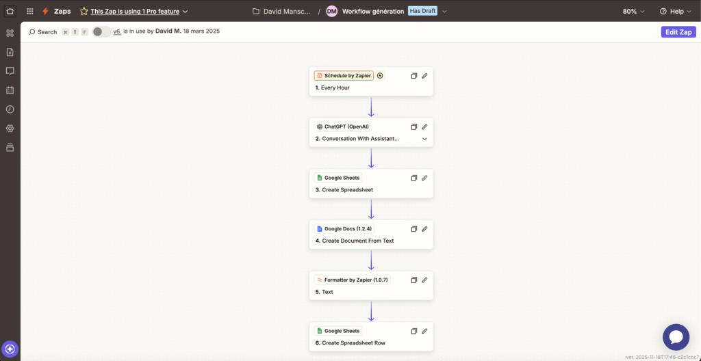Click the Edit Zap button
Screen dimensions: 701x361
pyautogui.click(x=678, y=32)
